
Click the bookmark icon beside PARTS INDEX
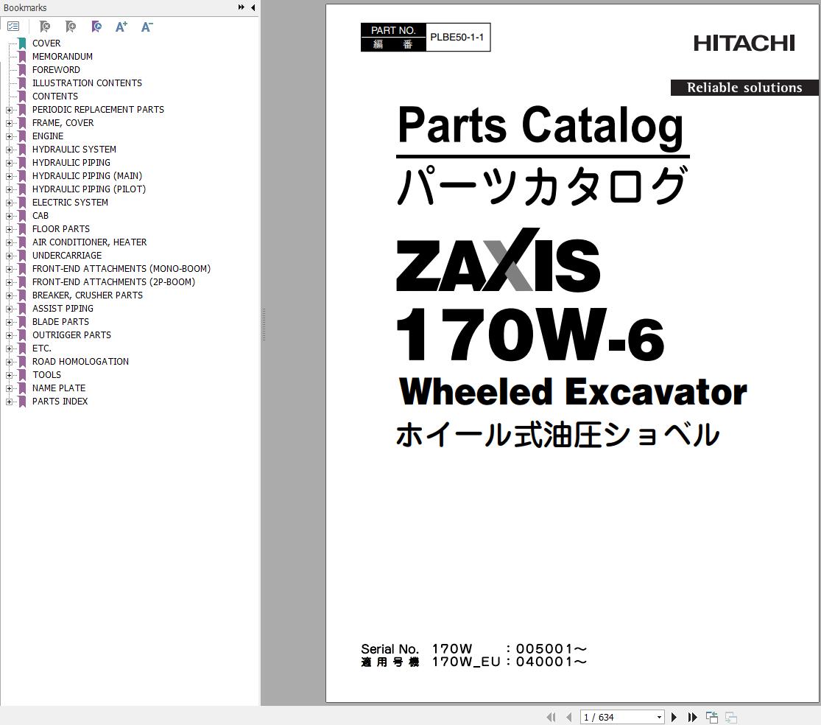(23, 402)
